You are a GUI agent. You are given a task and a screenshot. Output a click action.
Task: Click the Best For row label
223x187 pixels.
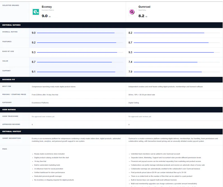pos(7,86)
